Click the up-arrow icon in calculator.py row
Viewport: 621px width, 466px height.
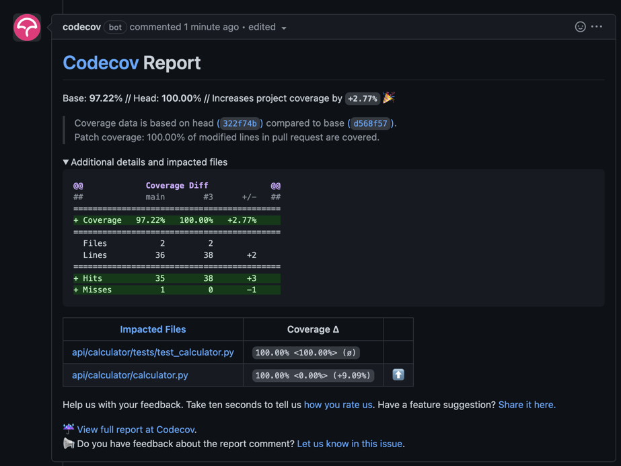[398, 374]
